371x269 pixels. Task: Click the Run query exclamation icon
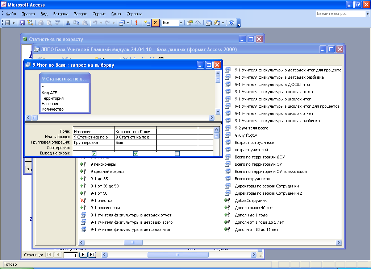136,23
